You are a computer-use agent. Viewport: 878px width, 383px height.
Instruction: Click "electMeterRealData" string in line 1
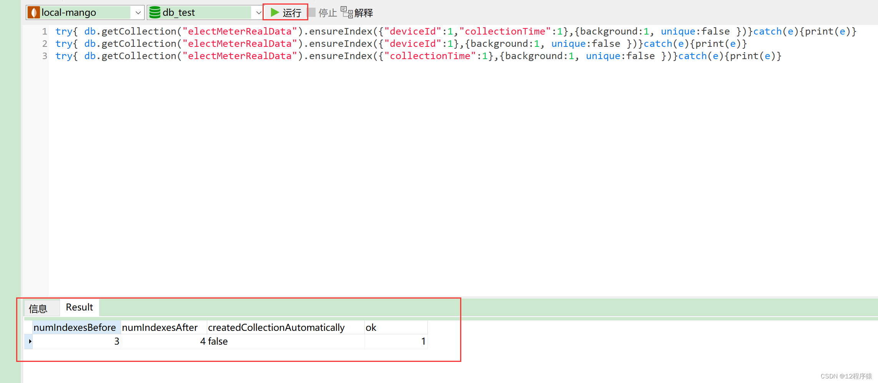240,31
